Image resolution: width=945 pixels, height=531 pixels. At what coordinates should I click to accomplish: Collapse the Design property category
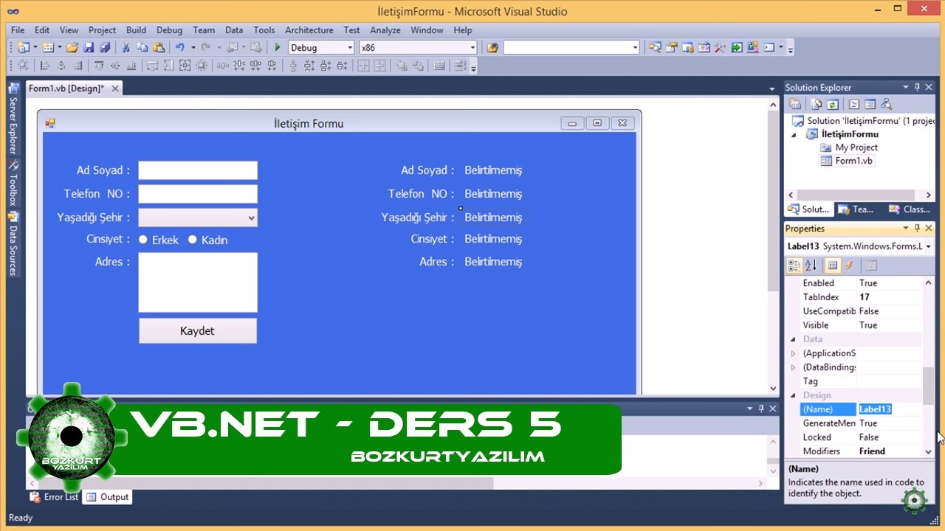point(794,395)
